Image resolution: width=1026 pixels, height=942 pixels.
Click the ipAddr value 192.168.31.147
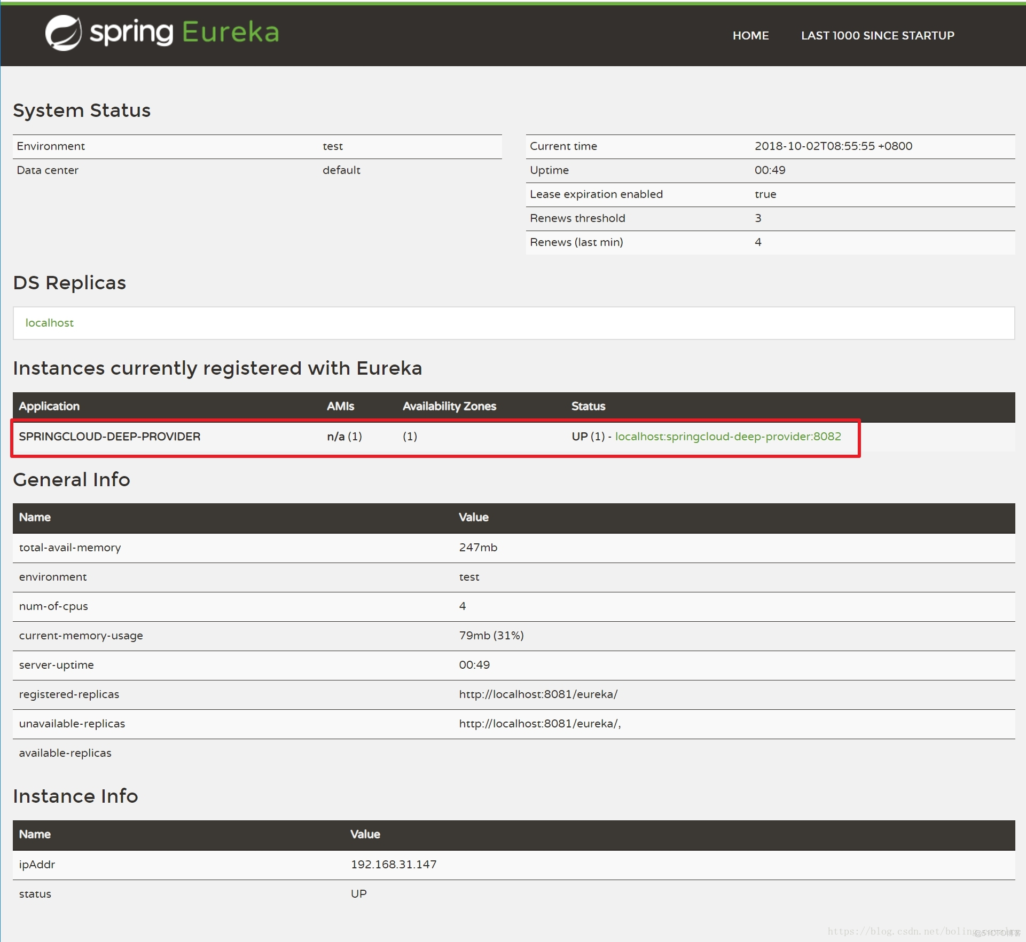[394, 865]
